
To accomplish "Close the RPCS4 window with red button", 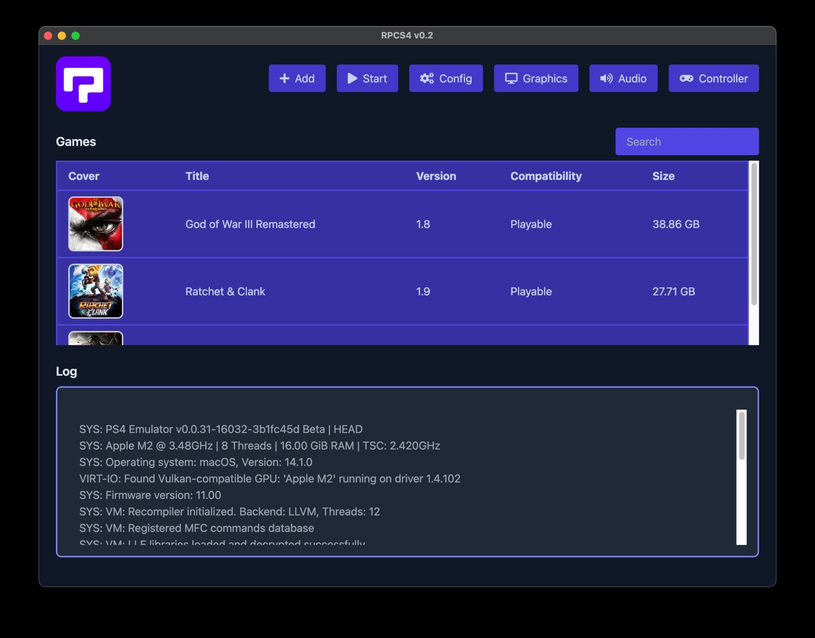I will (x=48, y=36).
